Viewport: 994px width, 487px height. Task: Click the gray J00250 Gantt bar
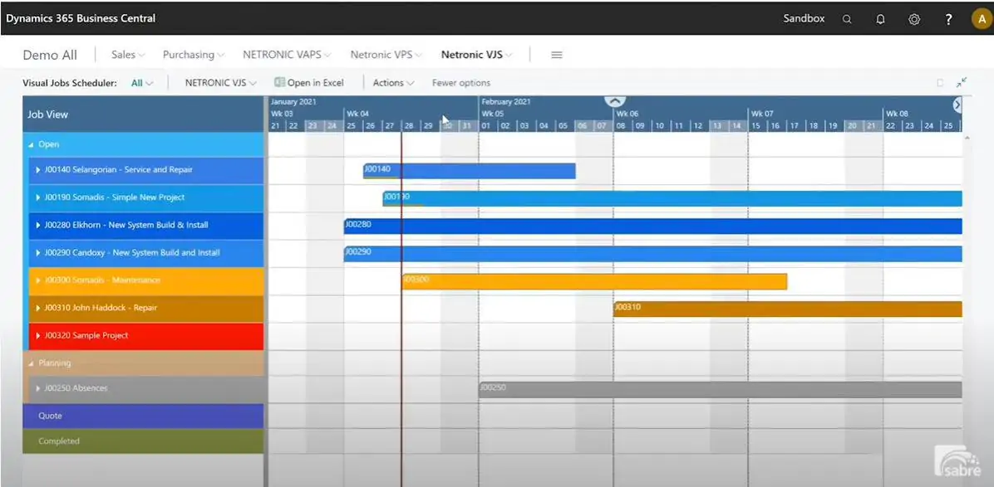[x=720, y=390]
